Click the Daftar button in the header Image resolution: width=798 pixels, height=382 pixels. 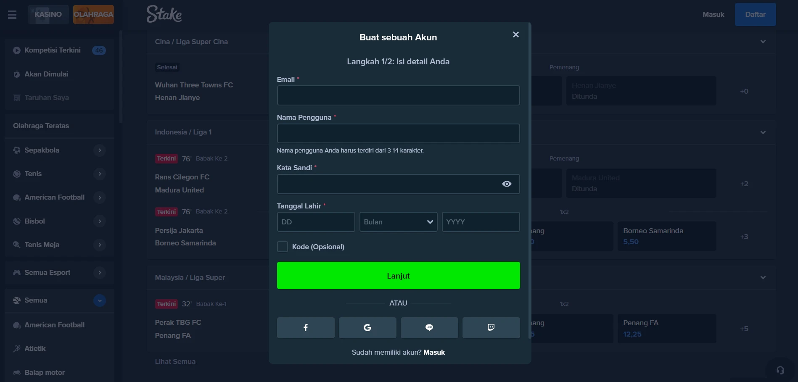coord(755,14)
